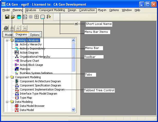
Task: Maximize the CA Gen window
Action: [x=148, y=4]
